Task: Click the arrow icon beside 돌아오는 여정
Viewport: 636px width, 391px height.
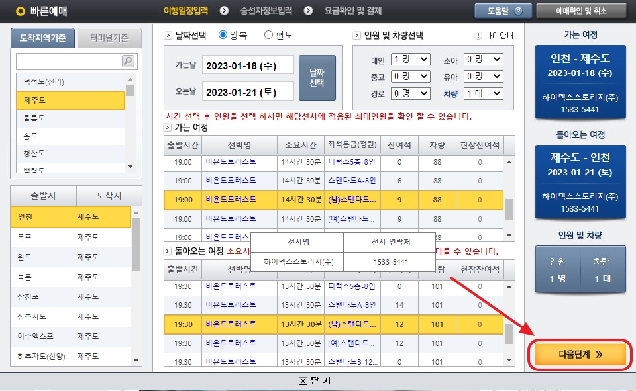Action: 167,251
